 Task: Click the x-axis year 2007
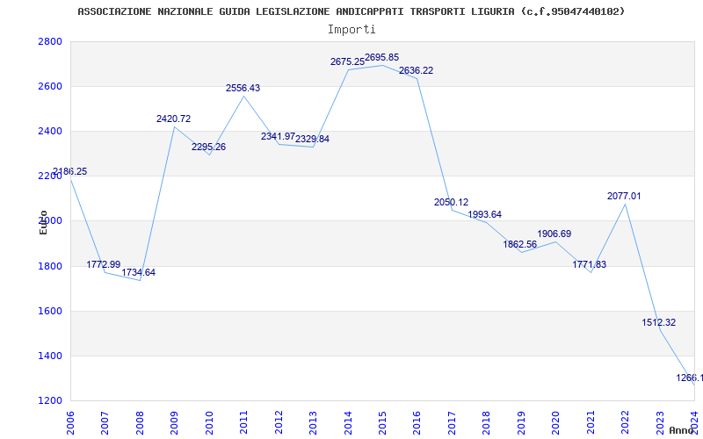(105, 423)
